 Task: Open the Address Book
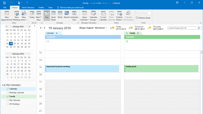point(143,18)
